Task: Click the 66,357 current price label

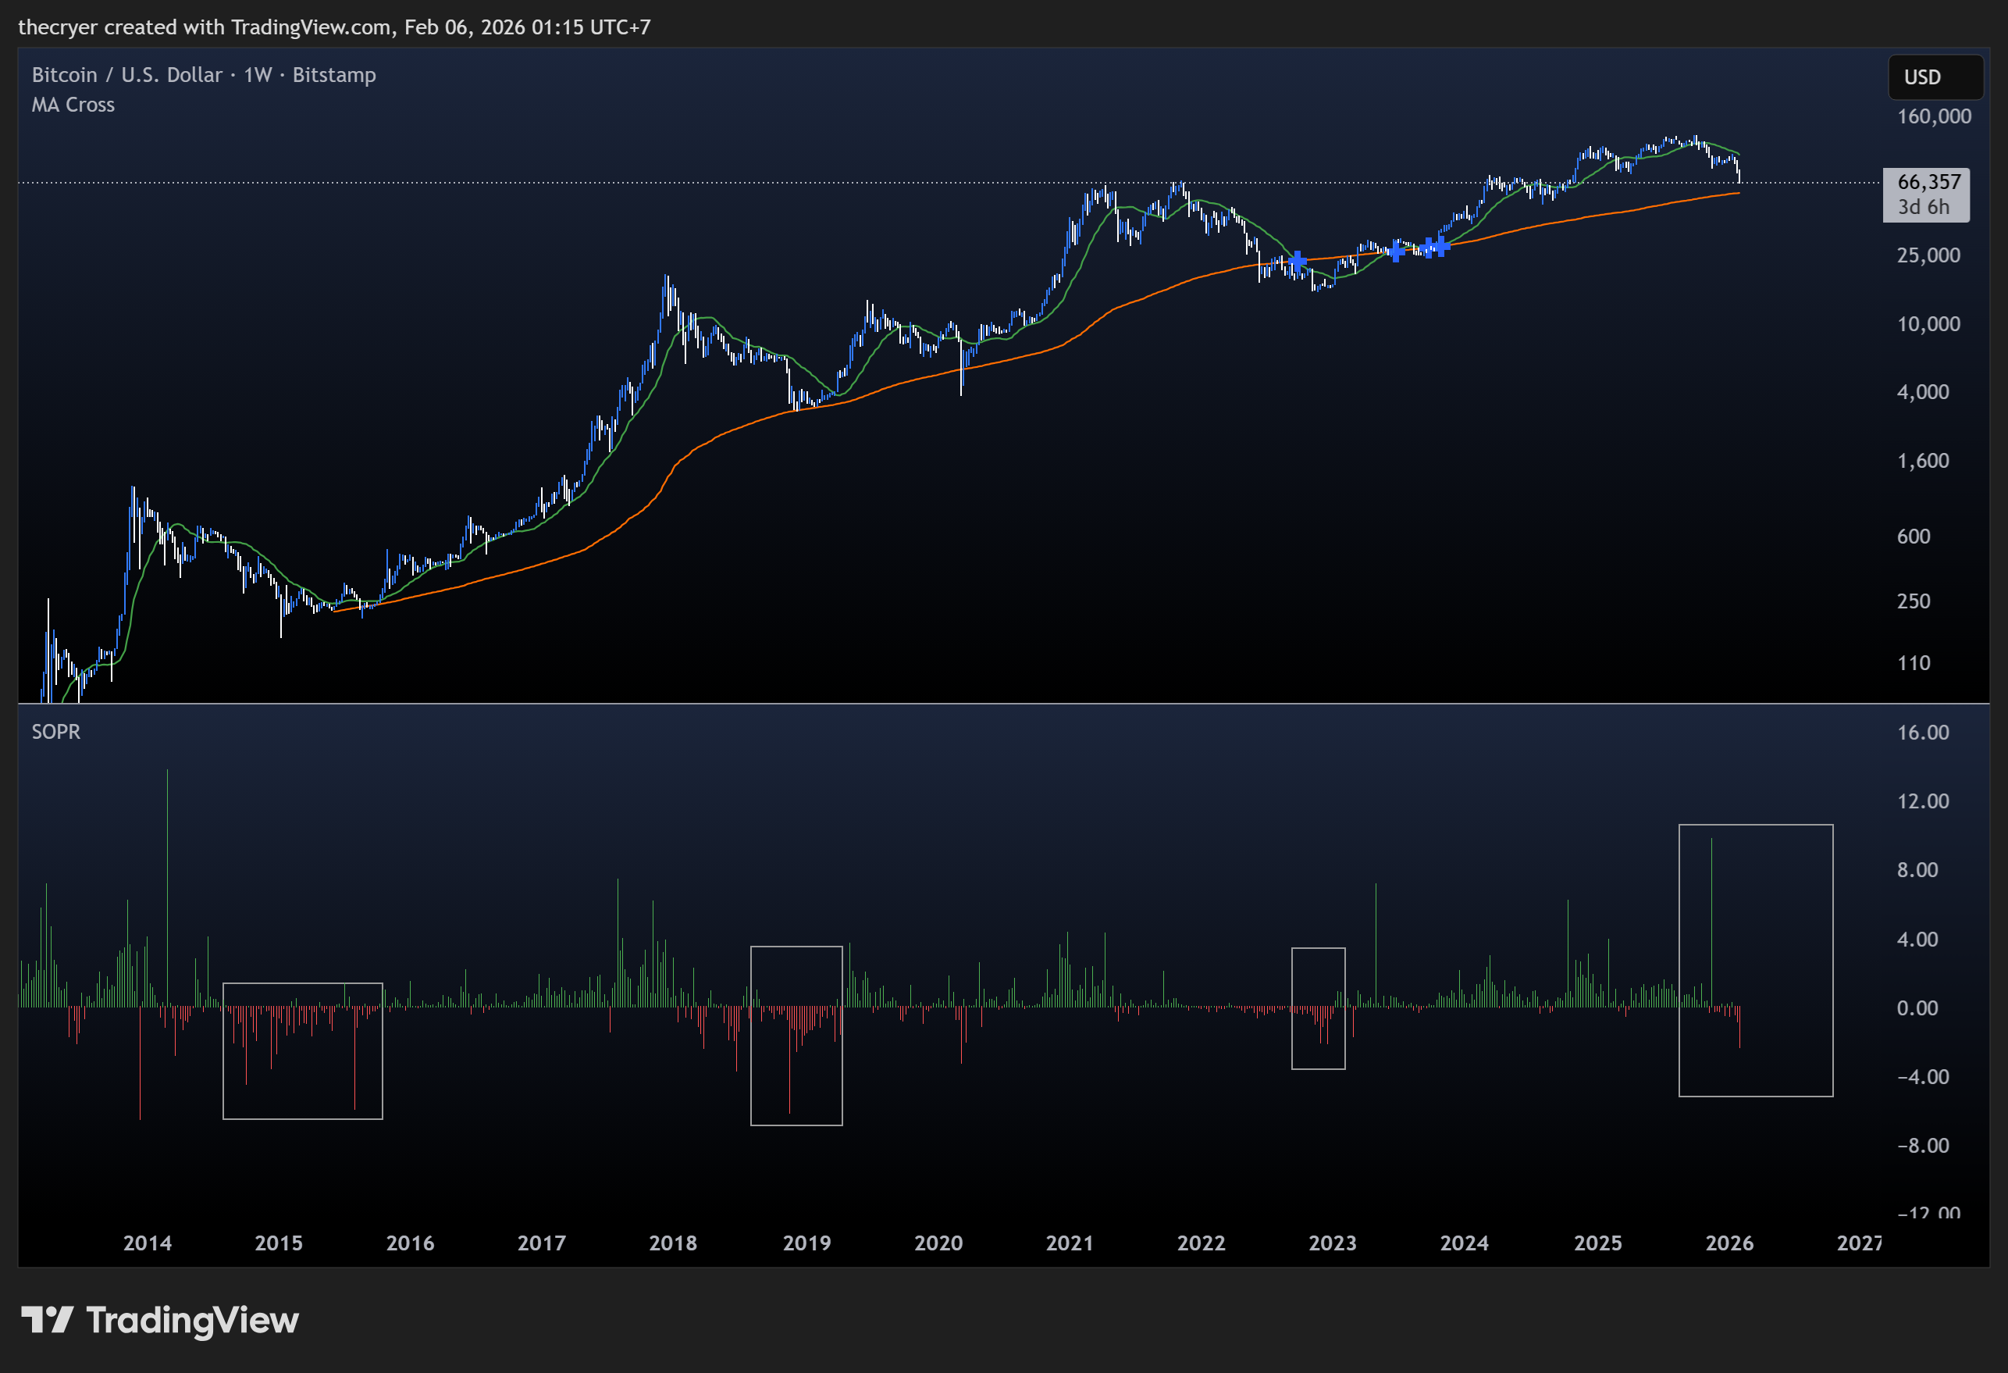Action: 1929,181
